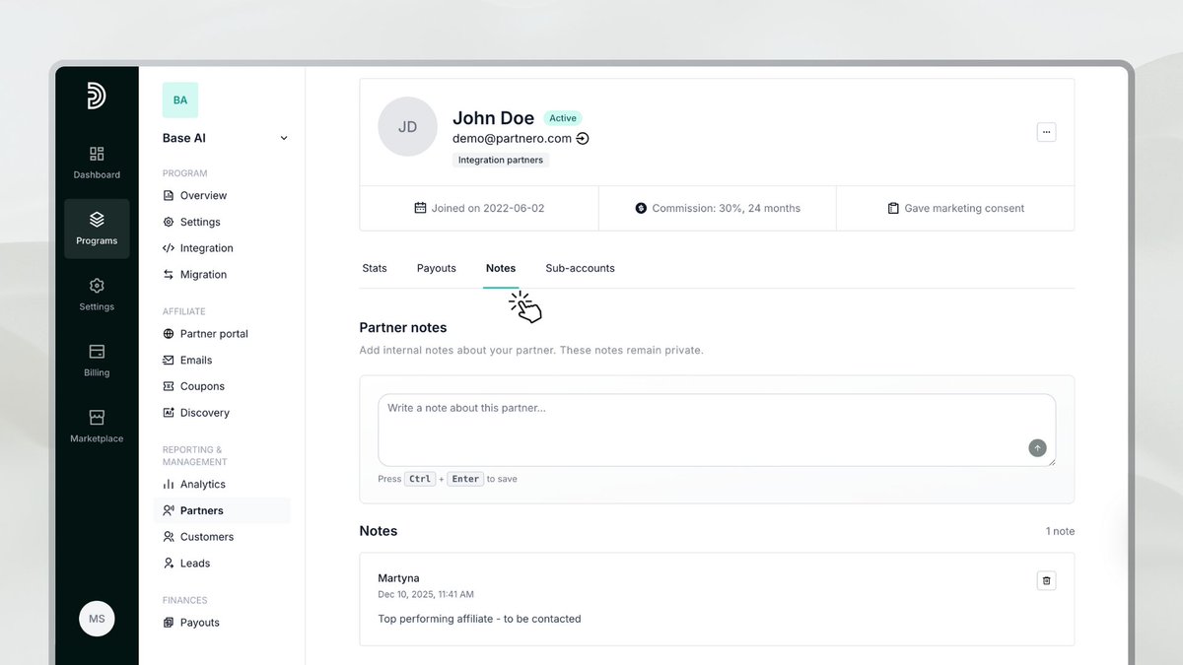The width and height of the screenshot is (1183, 665).
Task: Open Billing in the dark sidebar
Action: pyautogui.click(x=97, y=361)
